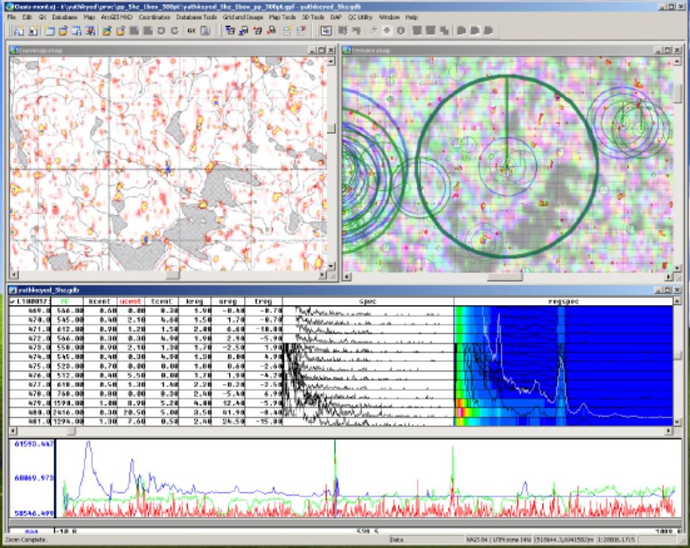Screen dimensions: 690x548
Task: Open the Database Tools menu
Action: [197, 16]
